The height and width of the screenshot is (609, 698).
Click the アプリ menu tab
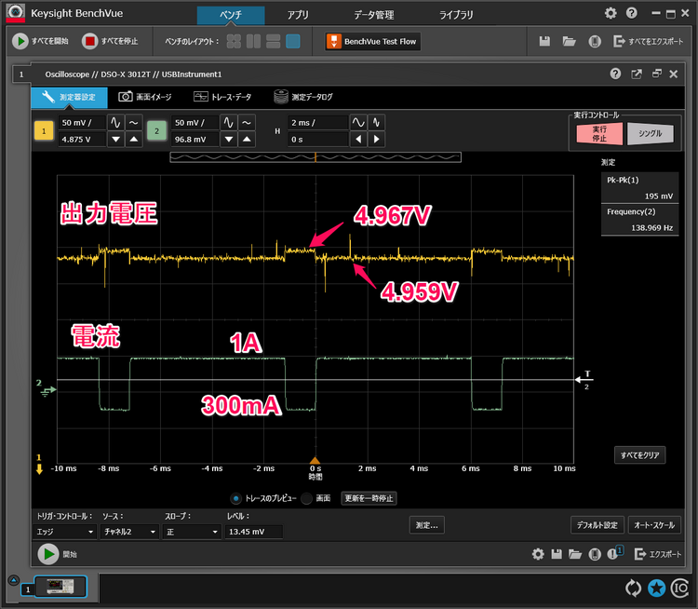click(x=298, y=15)
